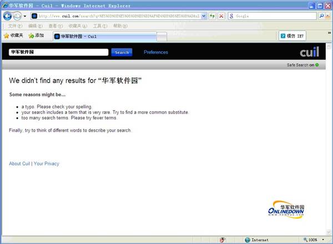Open the Your Privacy link
The height and width of the screenshot is (244, 333).
point(47,164)
